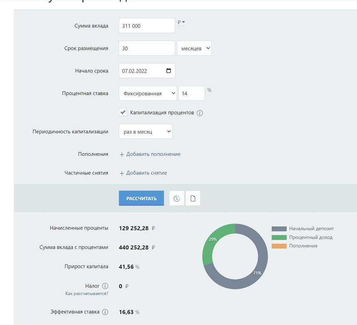Click the Срок размещения input with 30

click(x=147, y=48)
